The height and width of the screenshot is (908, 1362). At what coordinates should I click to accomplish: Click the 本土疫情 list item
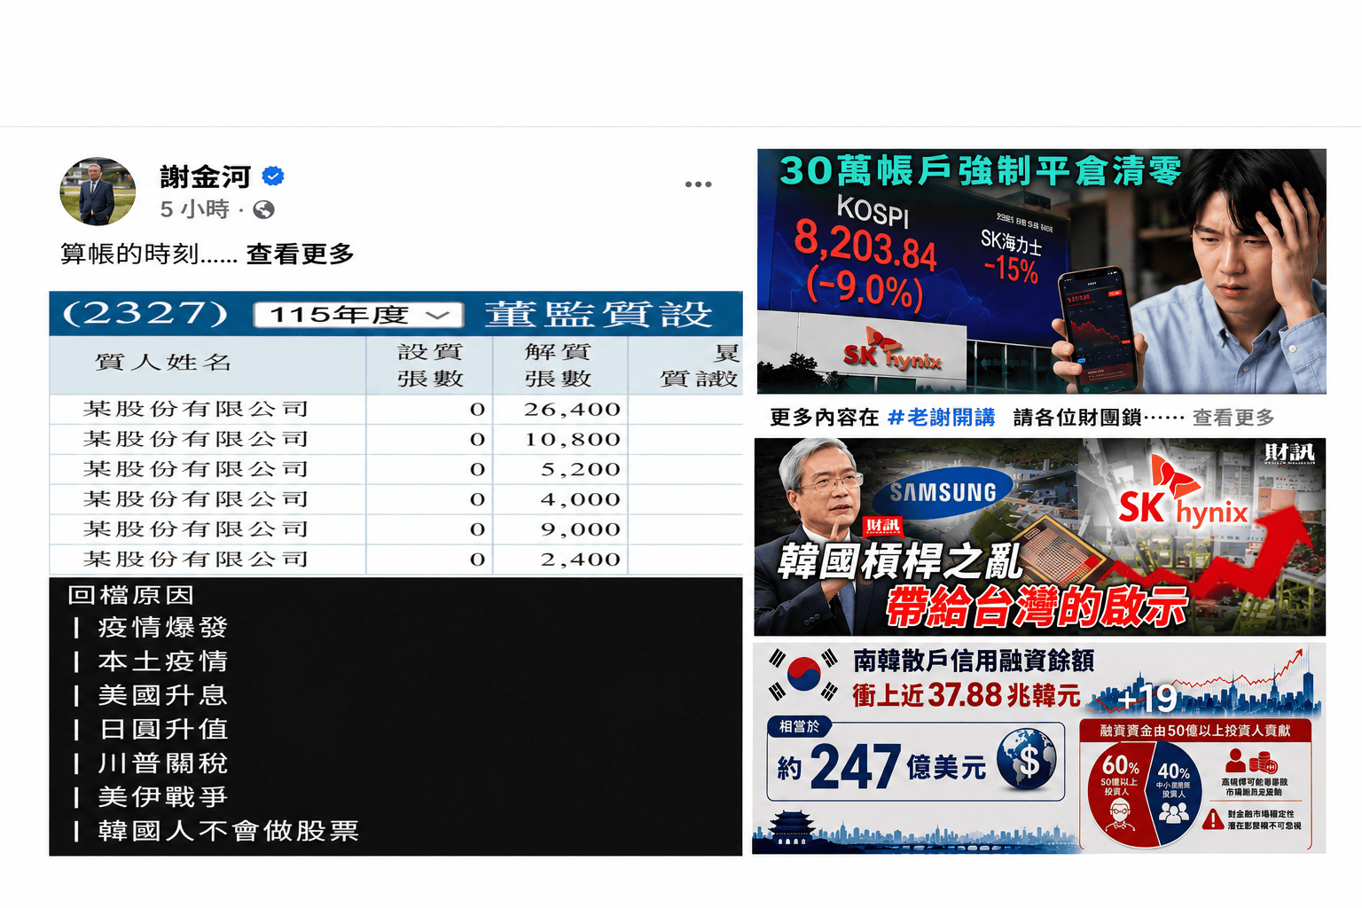[163, 661]
